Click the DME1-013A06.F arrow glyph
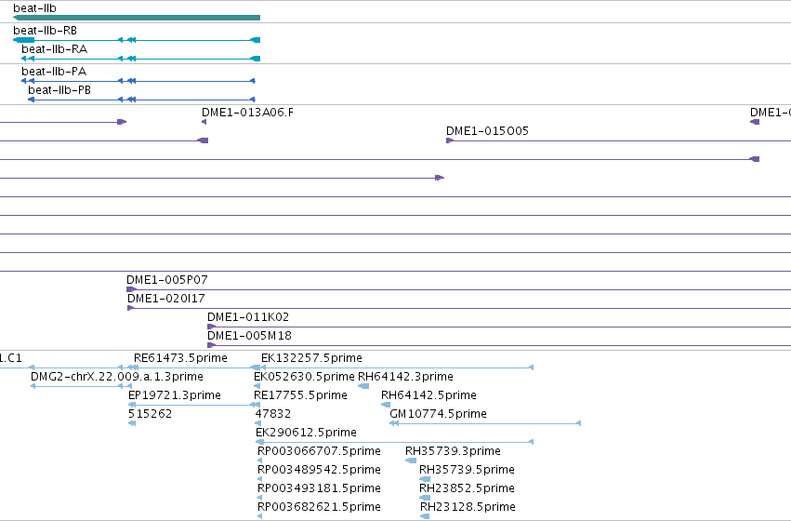 204,122
